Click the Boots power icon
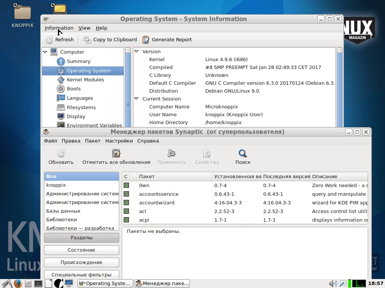 (x=61, y=88)
